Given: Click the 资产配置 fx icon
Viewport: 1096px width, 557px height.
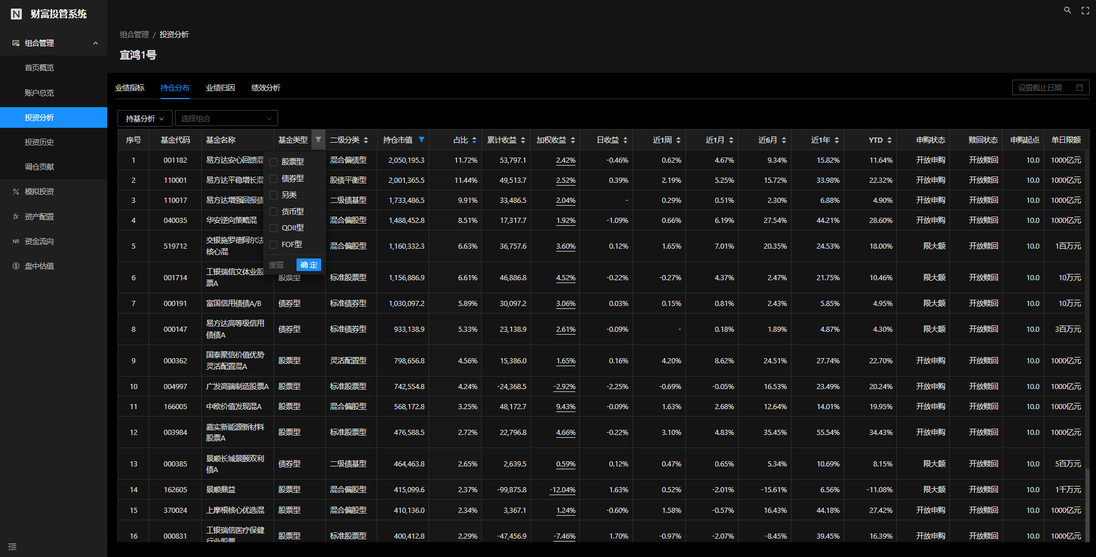Looking at the screenshot, I should [16, 217].
